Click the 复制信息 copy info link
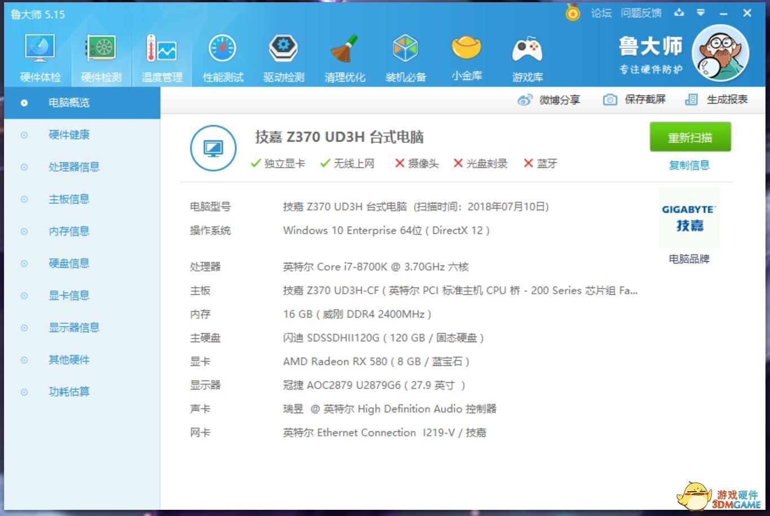This screenshot has width=770, height=516. (689, 165)
